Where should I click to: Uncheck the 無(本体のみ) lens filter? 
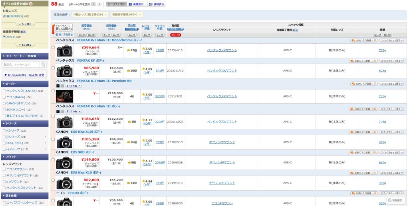tap(4, 16)
